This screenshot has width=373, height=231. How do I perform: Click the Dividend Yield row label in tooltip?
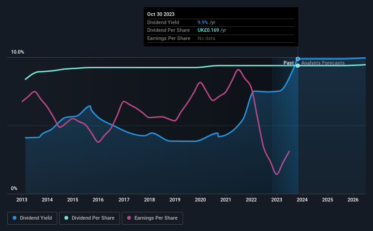pos(163,22)
